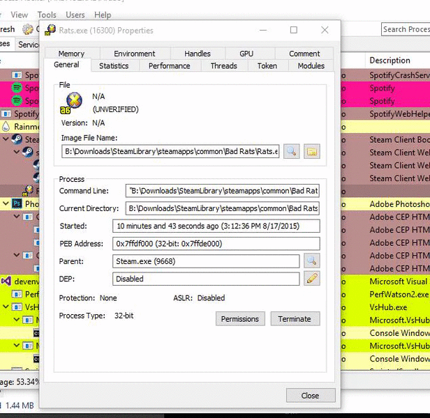Select the PerfWatson2.exe description row
Image resolution: width=430 pixels, height=418 pixels.
[399, 294]
